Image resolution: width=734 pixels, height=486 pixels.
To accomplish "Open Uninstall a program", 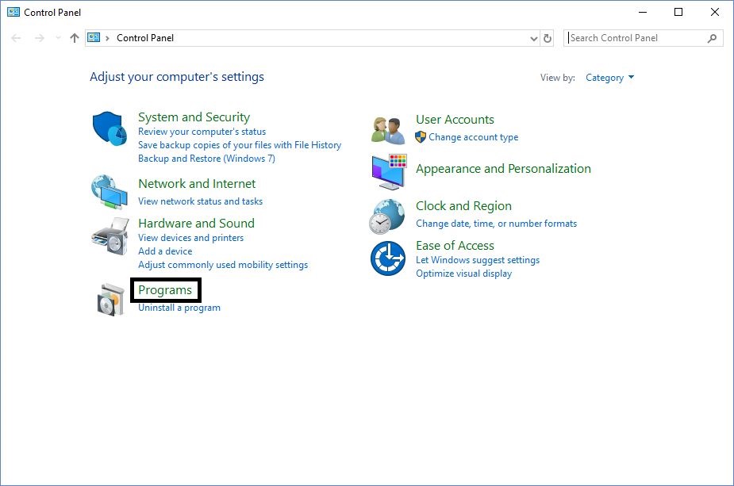I will [x=179, y=307].
